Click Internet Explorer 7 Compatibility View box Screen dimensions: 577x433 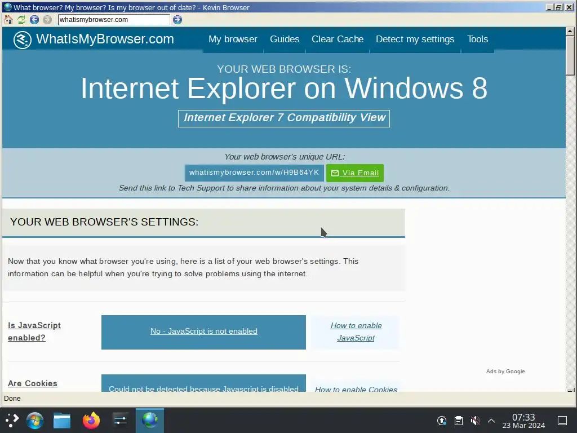[284, 118]
